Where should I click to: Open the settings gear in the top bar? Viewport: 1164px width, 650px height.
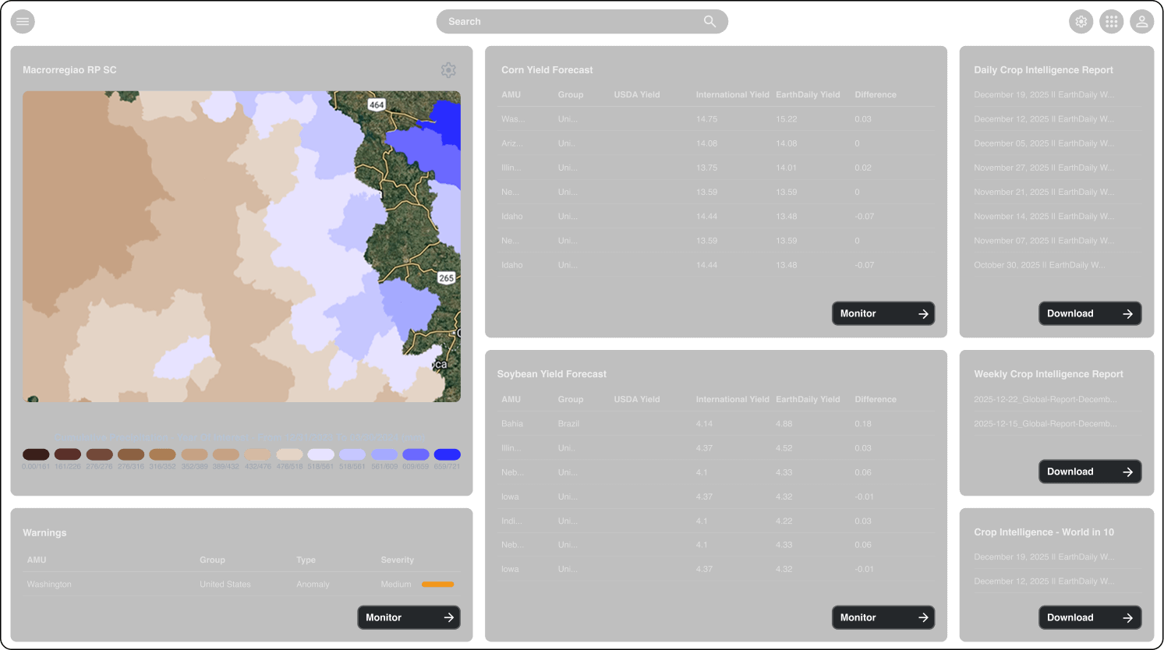pos(1081,21)
